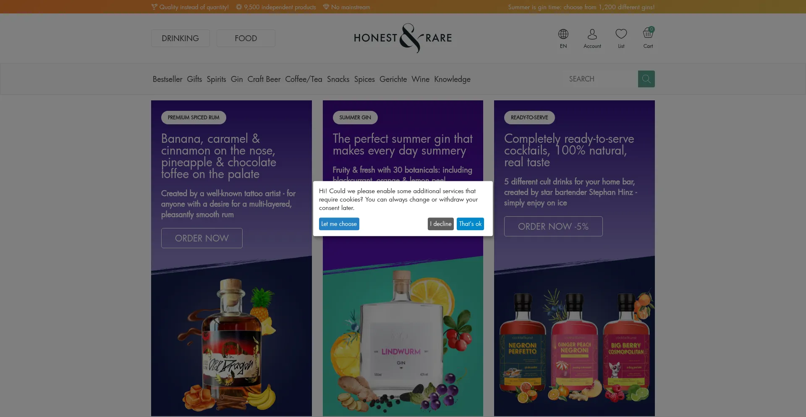The height and width of the screenshot is (417, 806).
Task: Open the Account user icon
Action: 592,34
